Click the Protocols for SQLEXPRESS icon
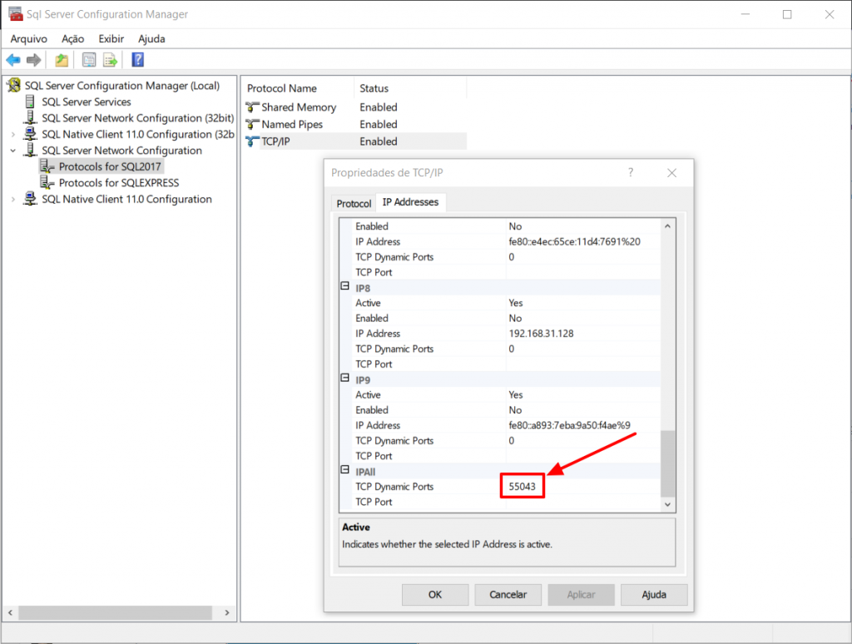 47,182
